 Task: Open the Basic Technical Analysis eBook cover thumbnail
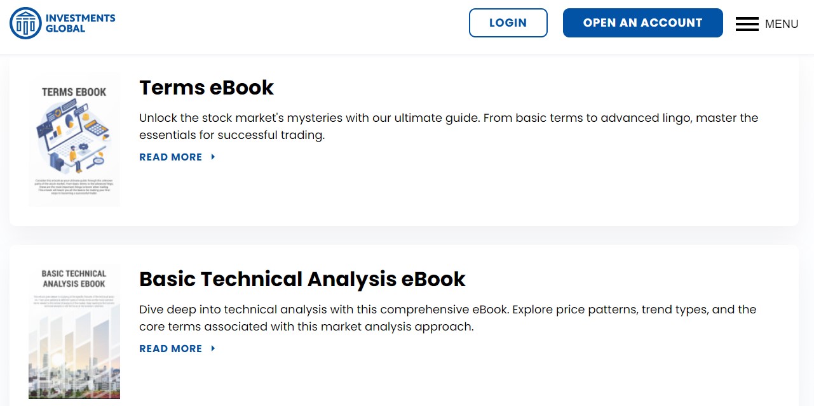[74, 331]
